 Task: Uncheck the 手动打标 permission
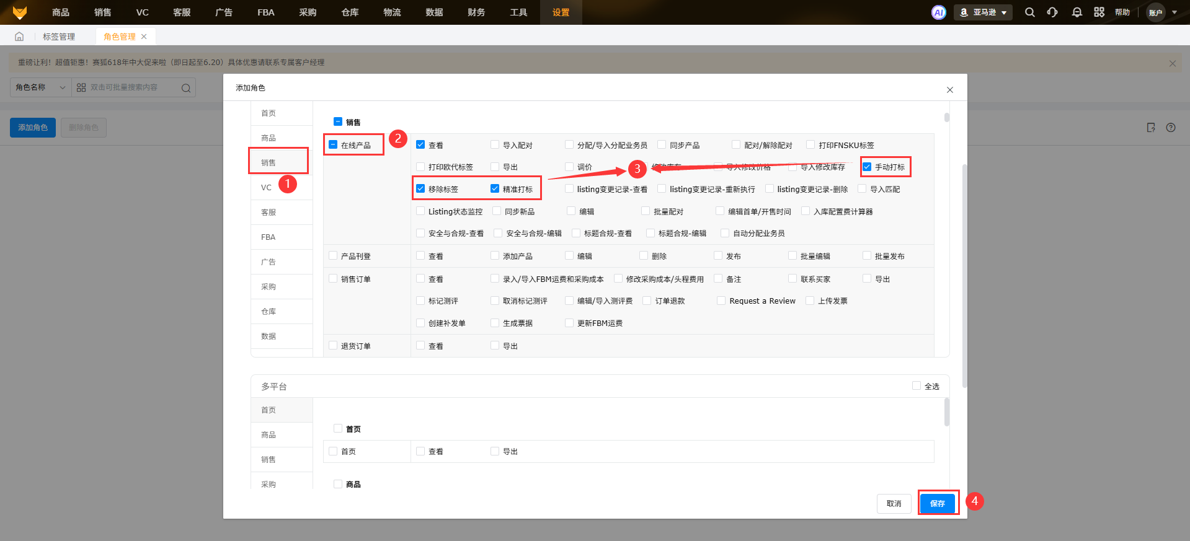[x=867, y=167]
